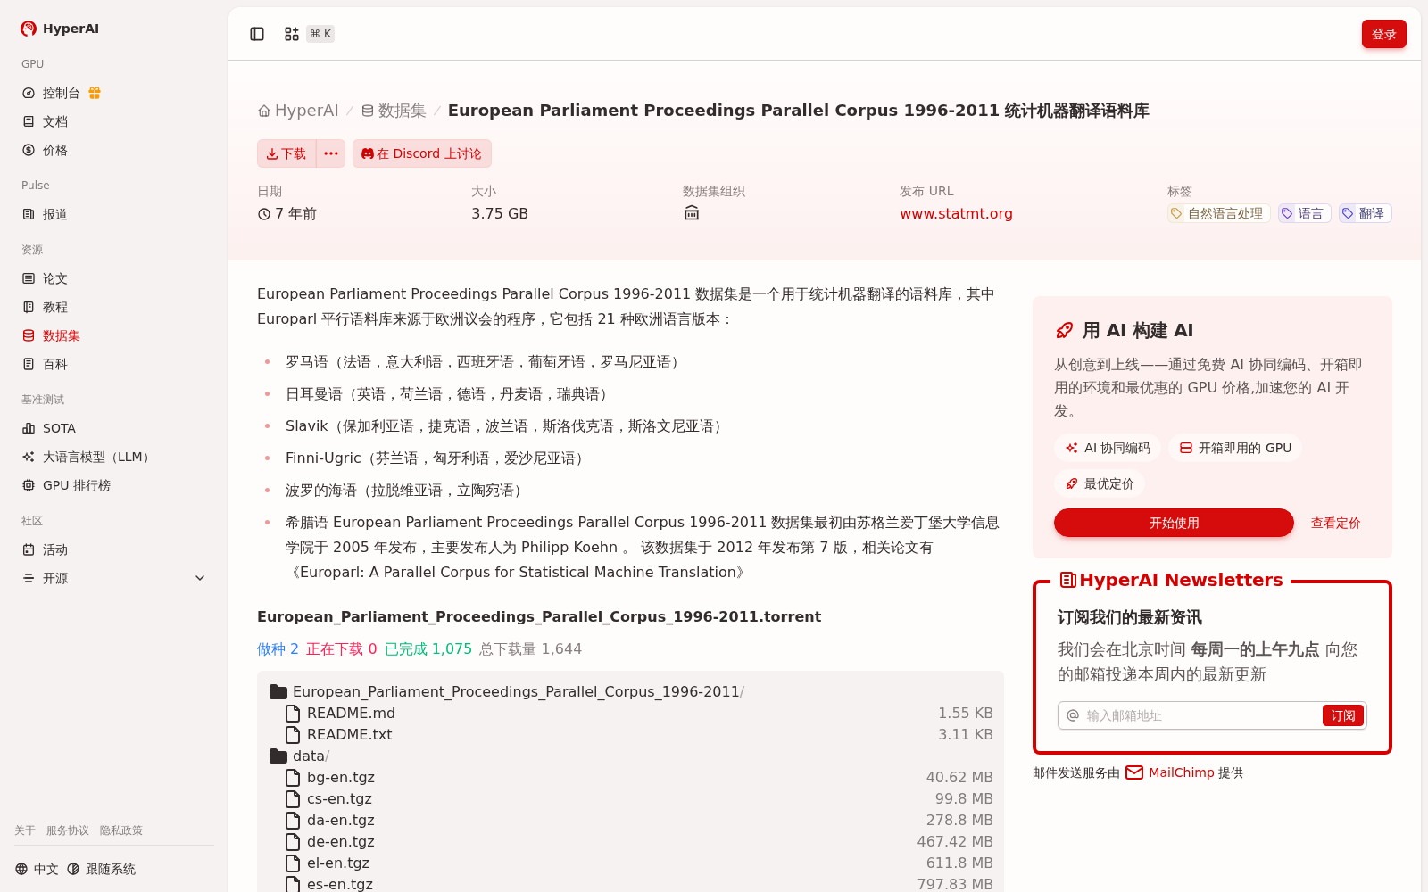Click the 订阅 subscribe button
The height and width of the screenshot is (892, 1428).
1343,715
